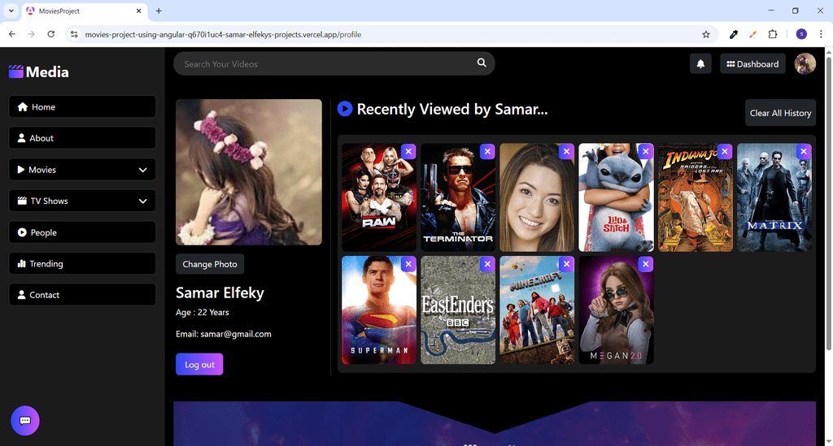Open the eyedropper extension icon

pyautogui.click(x=734, y=34)
